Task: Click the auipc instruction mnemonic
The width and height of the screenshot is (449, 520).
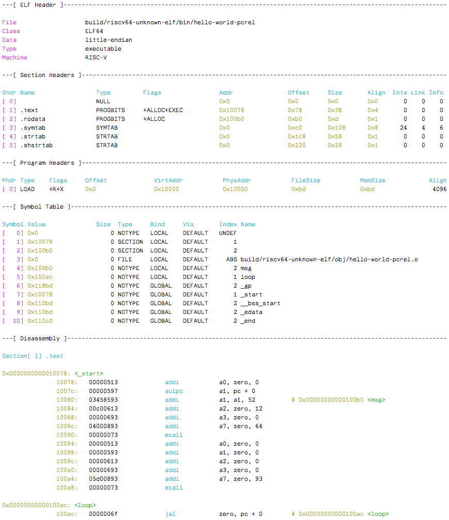Action: [174, 391]
